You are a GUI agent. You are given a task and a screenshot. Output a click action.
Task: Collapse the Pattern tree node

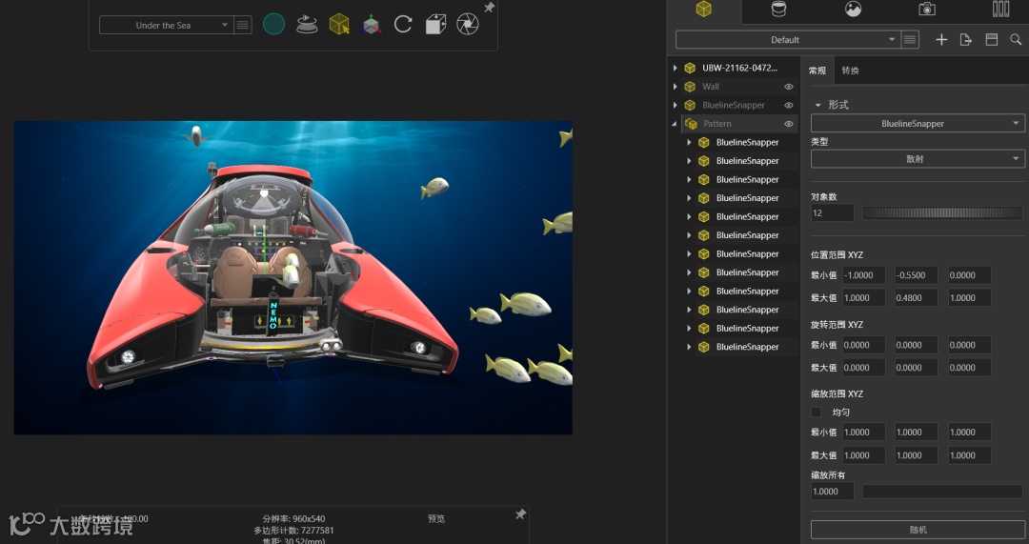675,123
